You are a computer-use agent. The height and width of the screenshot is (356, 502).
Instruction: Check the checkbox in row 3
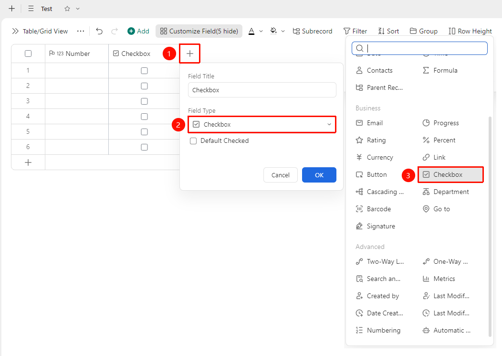tap(145, 101)
